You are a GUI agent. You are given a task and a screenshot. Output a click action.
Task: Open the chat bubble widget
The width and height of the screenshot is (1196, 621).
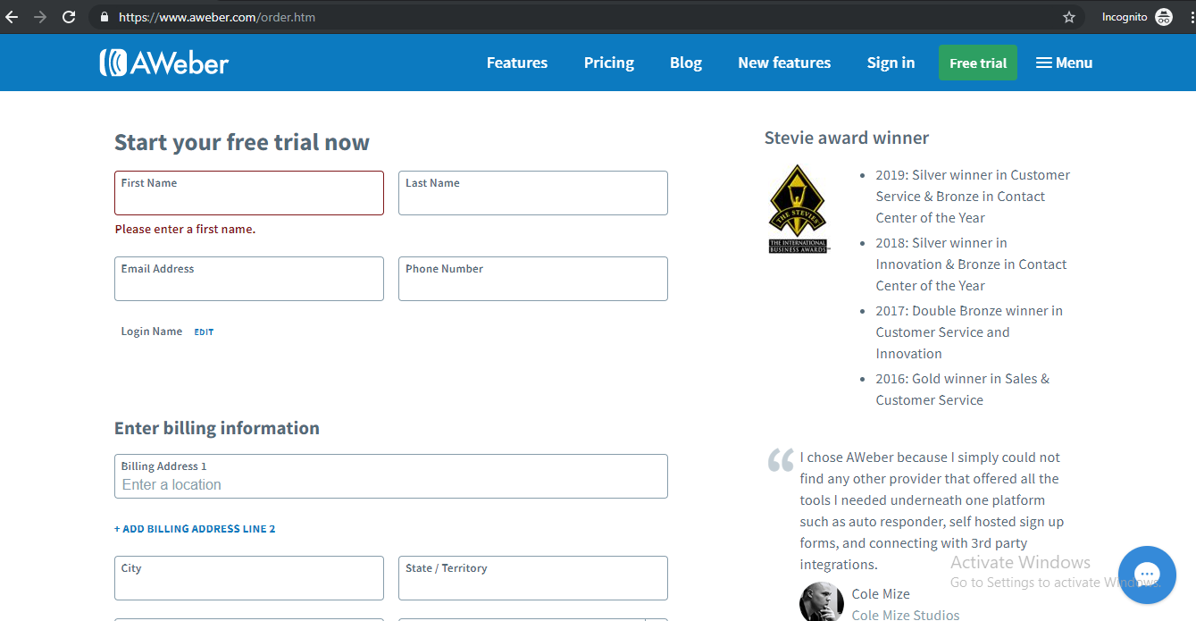[x=1147, y=575]
